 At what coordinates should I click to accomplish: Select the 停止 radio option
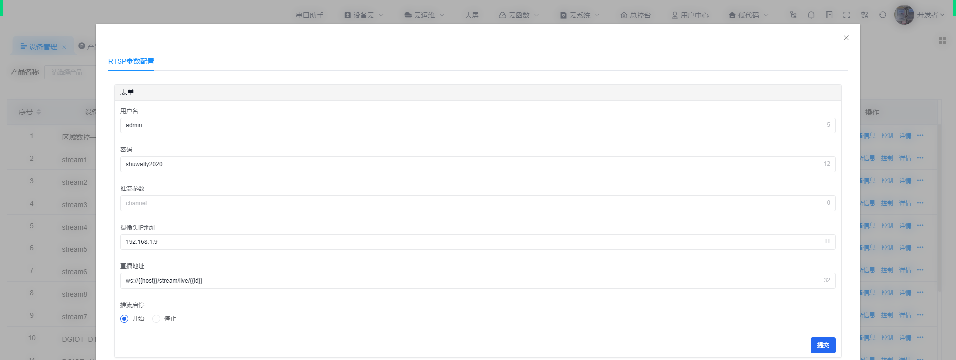pyautogui.click(x=156, y=319)
